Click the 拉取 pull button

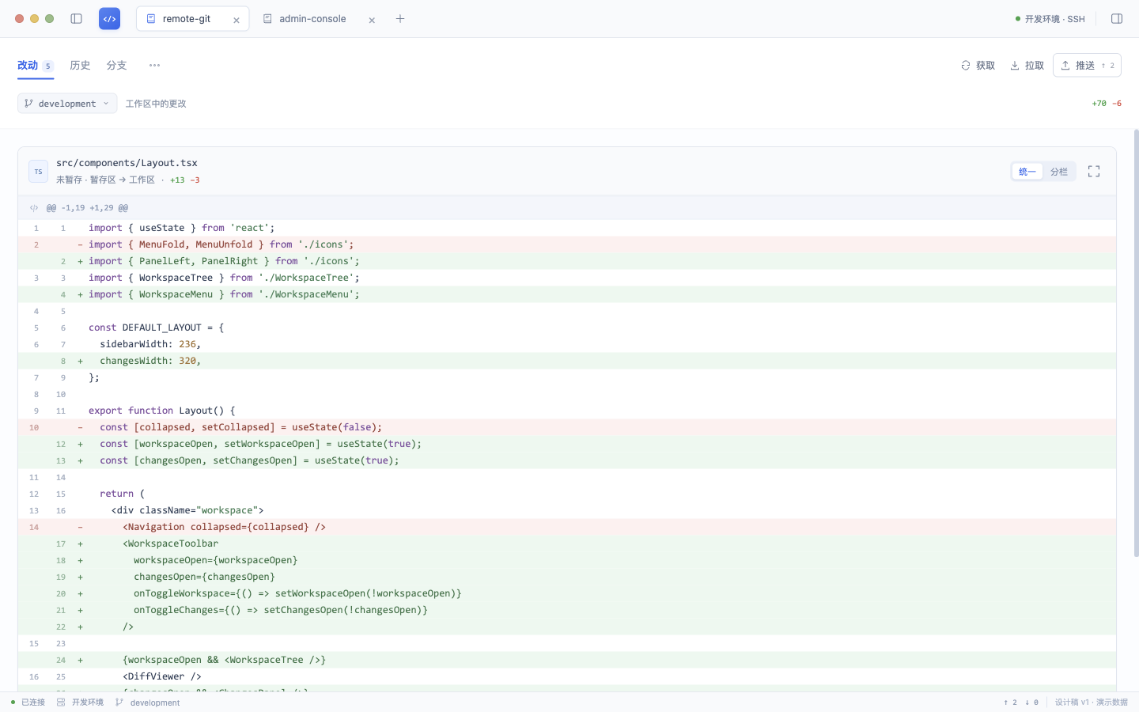pyautogui.click(x=1027, y=66)
